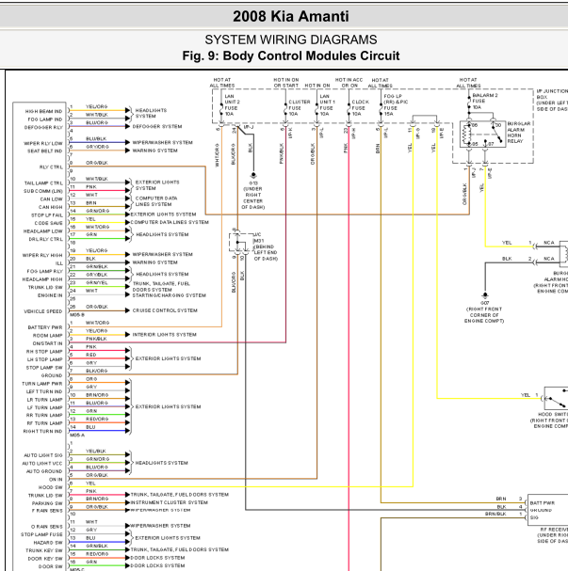
Task: Click the 'DEFOGGER RLY' pin label
Action: [43, 127]
